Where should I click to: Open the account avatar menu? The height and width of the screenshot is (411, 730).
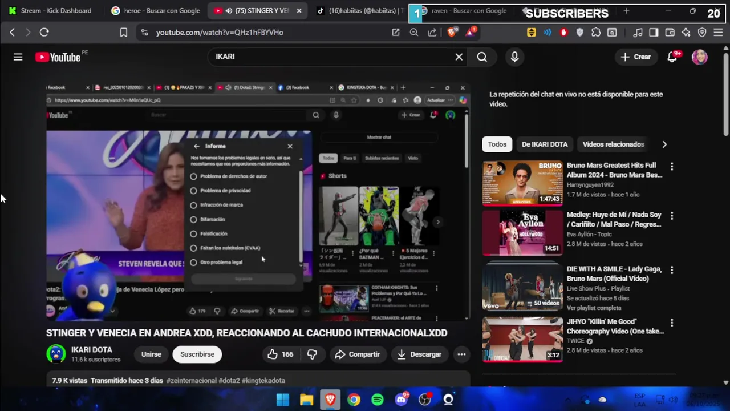(700, 57)
